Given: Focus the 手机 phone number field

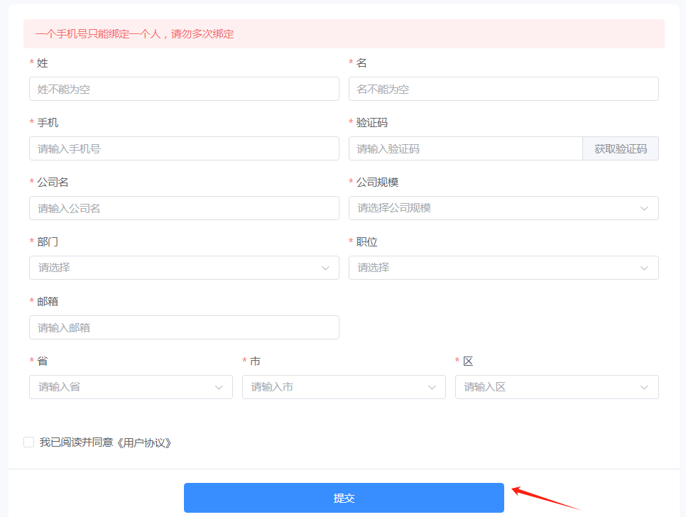Looking at the screenshot, I should pos(184,148).
